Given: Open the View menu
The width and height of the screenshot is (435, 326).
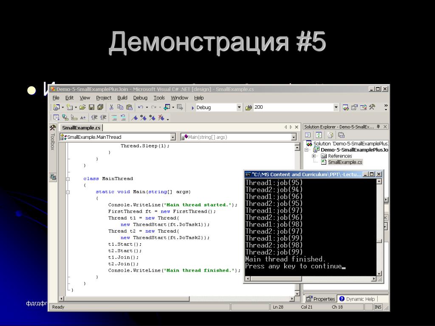Looking at the screenshot, I should pyautogui.click(x=85, y=98).
